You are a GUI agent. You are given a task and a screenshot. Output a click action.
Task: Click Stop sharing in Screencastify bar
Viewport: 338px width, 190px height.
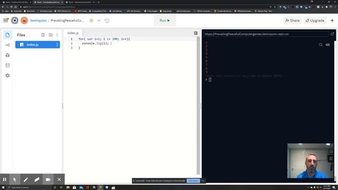pyautogui.click(x=193, y=180)
